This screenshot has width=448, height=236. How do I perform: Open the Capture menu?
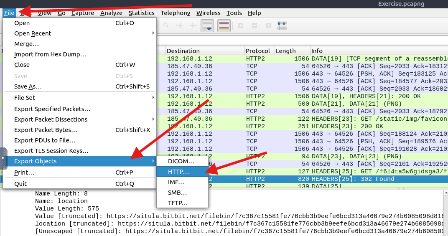[83, 13]
